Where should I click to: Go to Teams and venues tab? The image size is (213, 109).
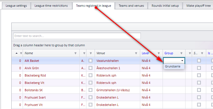(131, 6)
